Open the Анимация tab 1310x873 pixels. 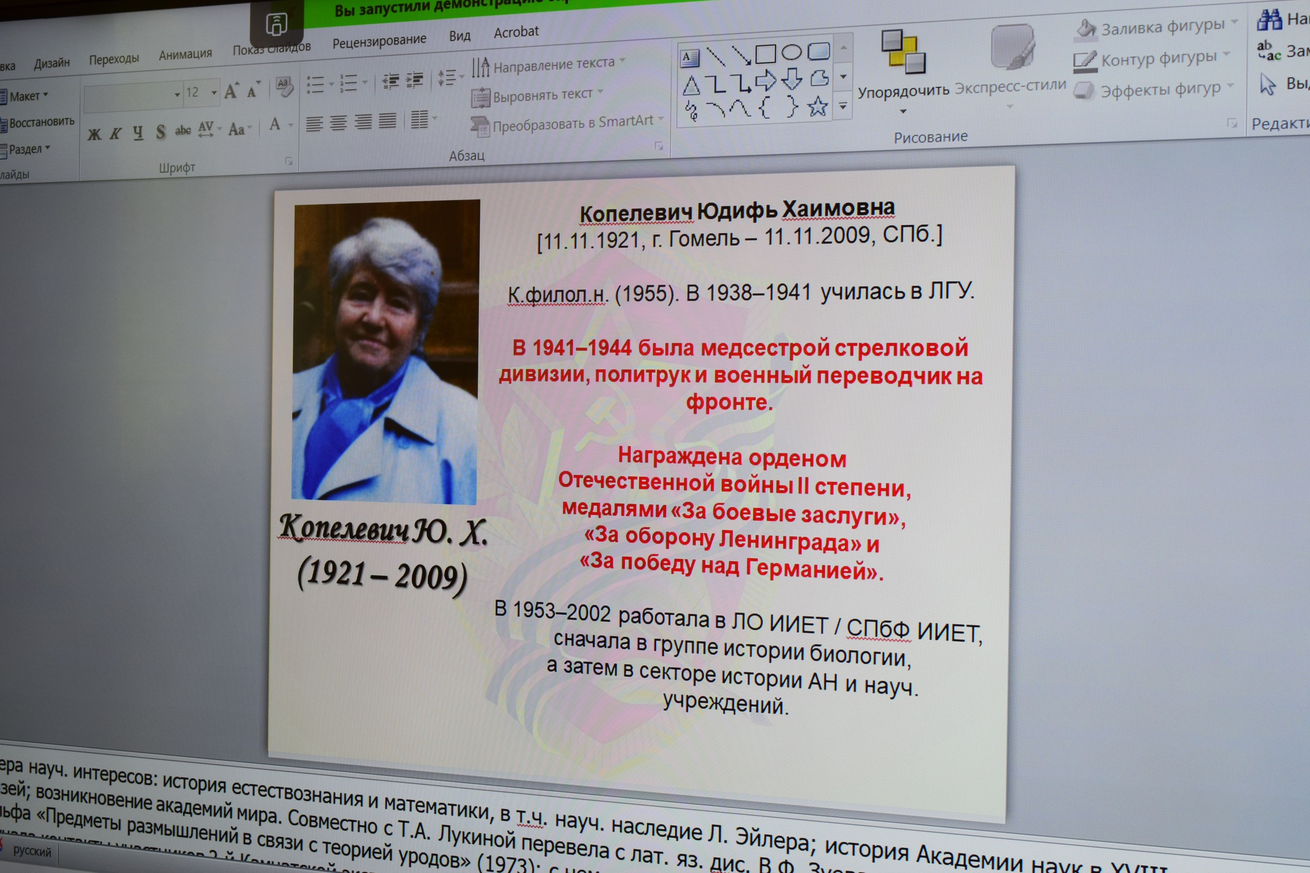[x=185, y=54]
